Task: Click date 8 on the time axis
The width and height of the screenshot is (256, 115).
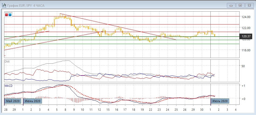Action: pos(65,110)
